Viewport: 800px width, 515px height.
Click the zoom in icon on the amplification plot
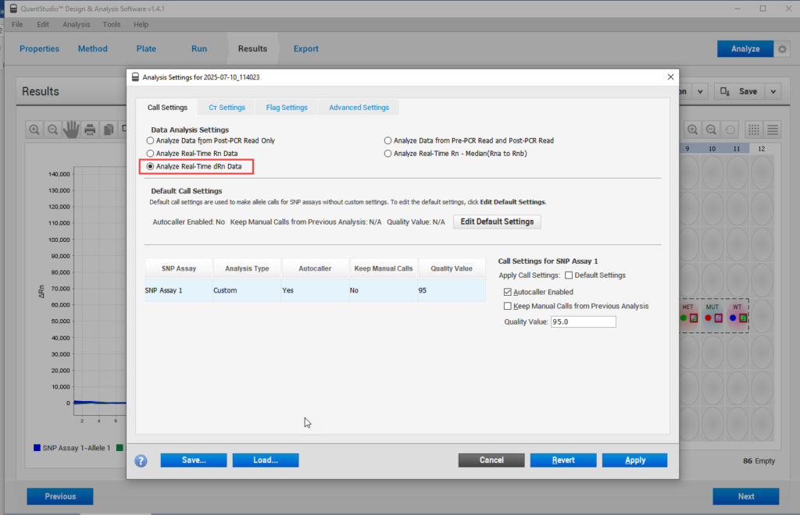[x=34, y=130]
